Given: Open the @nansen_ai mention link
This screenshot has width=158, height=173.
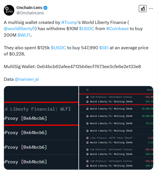Looking at the screenshot, I should click(x=27, y=79).
